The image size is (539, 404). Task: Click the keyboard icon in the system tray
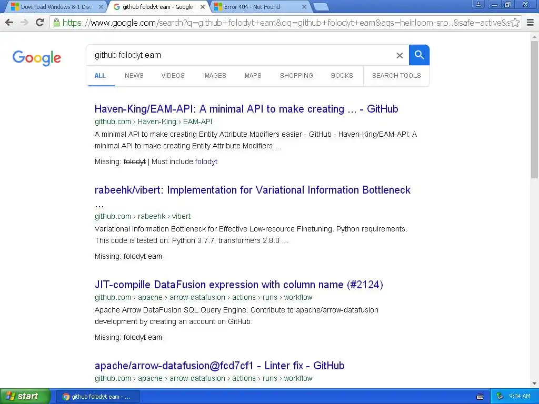pyautogui.click(x=480, y=397)
